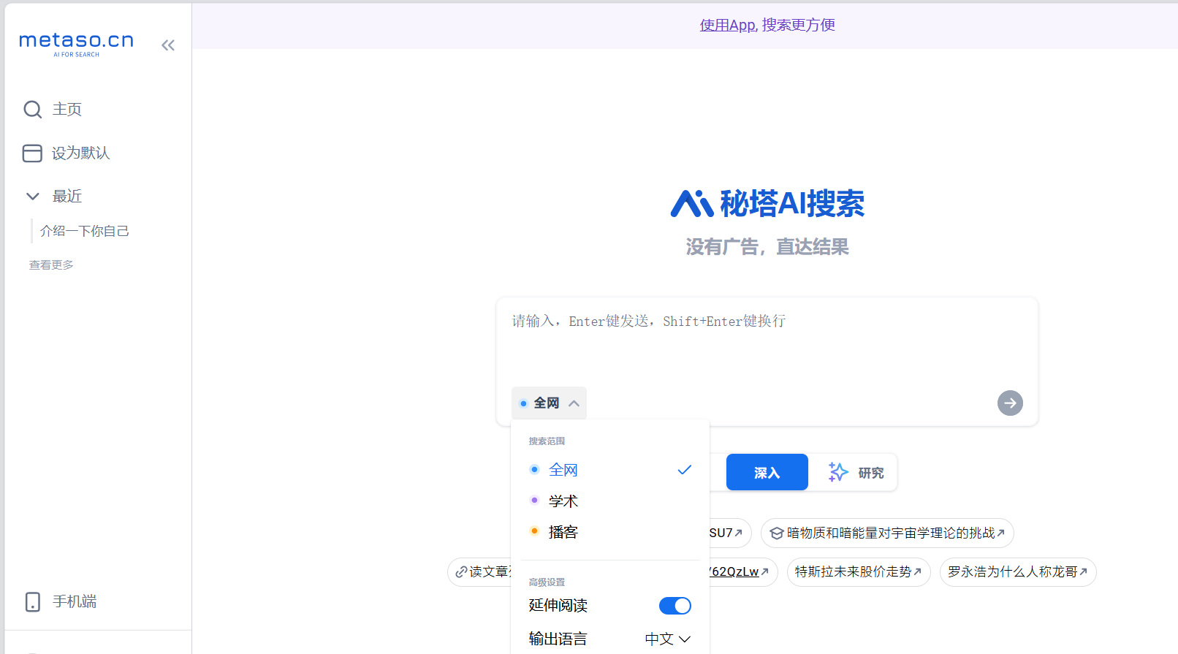Open the 主页 search page

[x=53, y=110]
